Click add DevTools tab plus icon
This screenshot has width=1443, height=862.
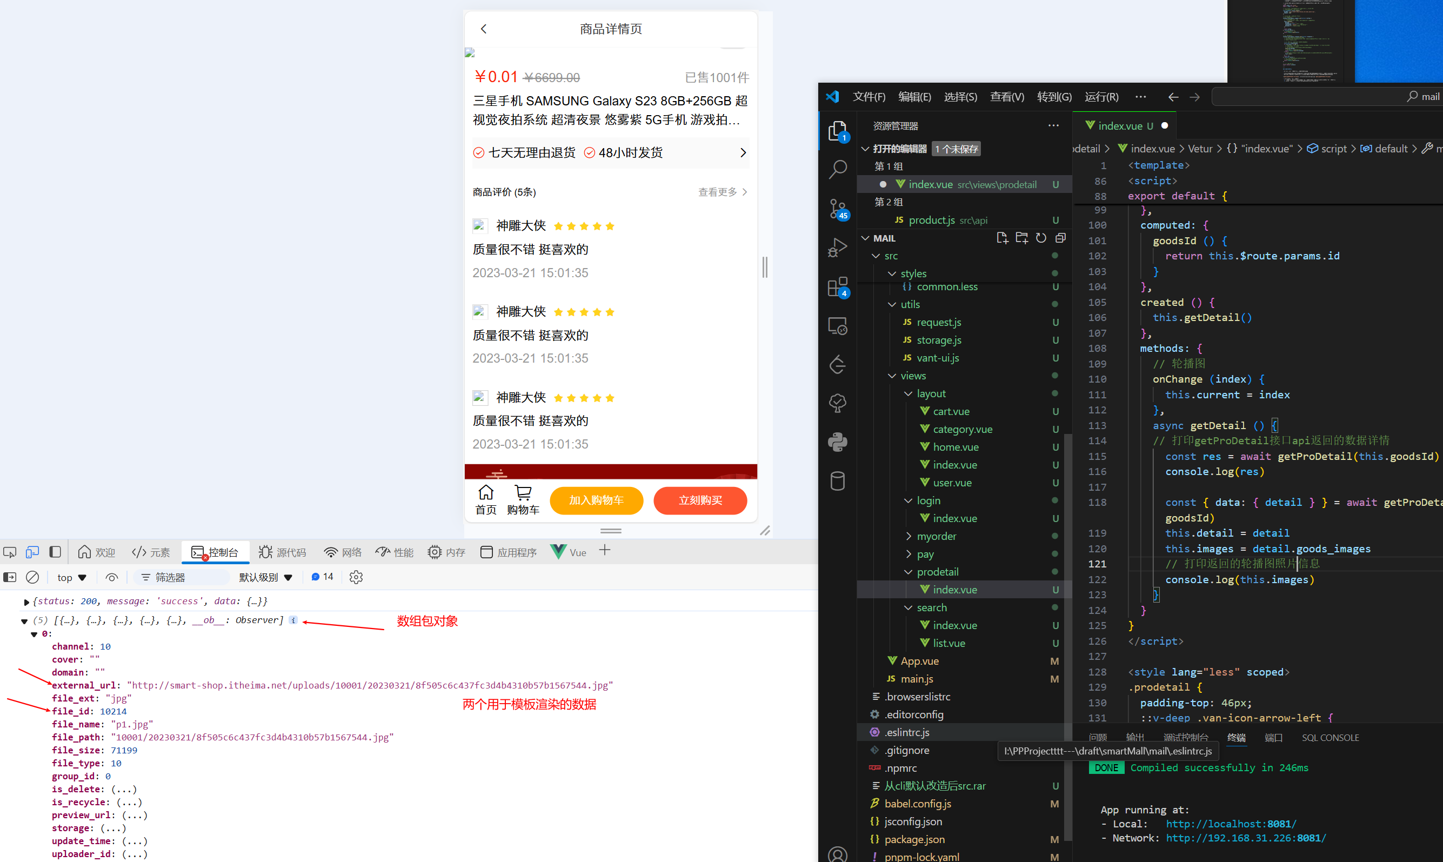[604, 551]
